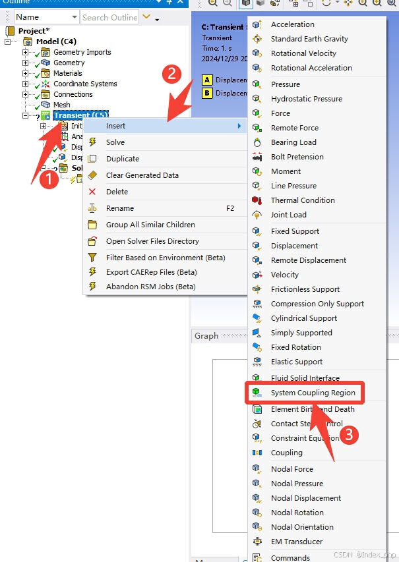Click the Cylindrical Support icon
Viewport: 399px width, 562px height.
tap(257, 318)
